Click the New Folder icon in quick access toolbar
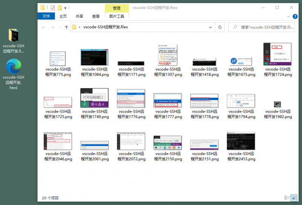302x205 pixels. [59, 8]
